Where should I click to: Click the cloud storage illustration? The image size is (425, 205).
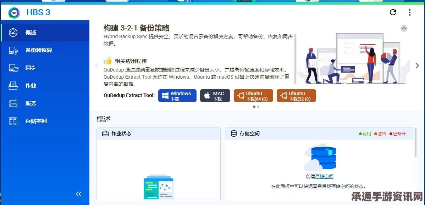pos(320,157)
